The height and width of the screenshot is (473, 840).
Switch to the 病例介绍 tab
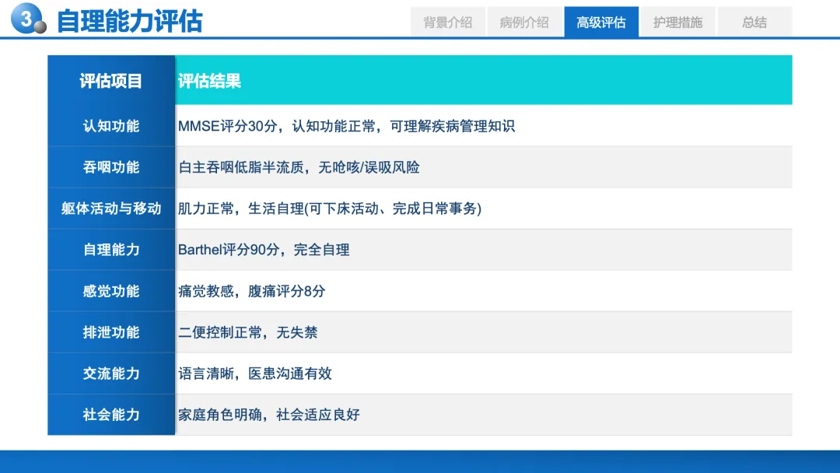point(524,22)
